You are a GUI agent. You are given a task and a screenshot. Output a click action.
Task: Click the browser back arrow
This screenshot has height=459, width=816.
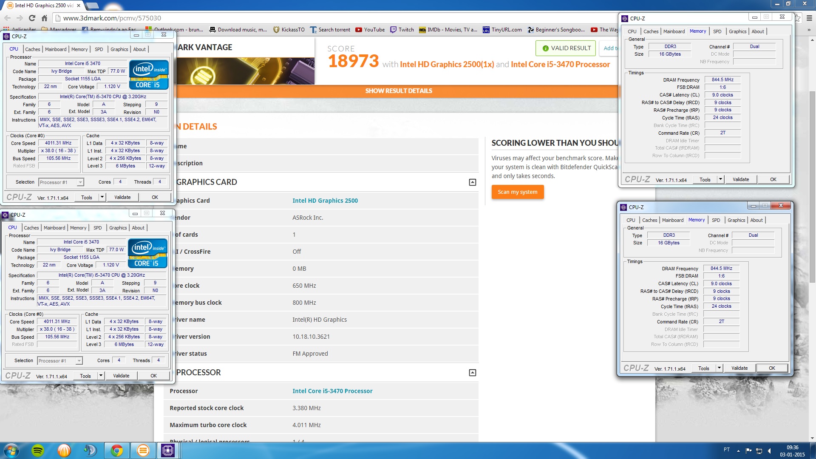pyautogui.click(x=7, y=18)
